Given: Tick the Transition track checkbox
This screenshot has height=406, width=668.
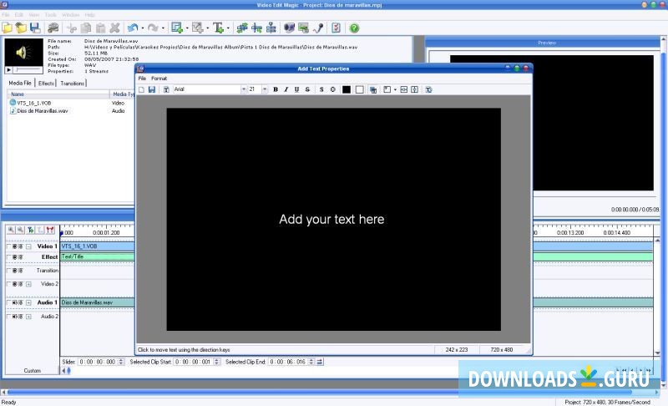Looking at the screenshot, I should 8,271.
